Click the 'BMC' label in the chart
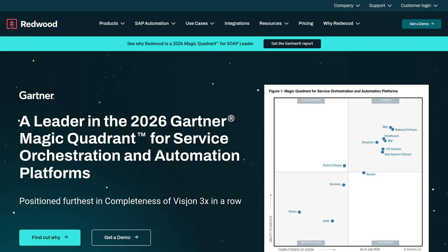This screenshot has width=448, height=252. pyautogui.click(x=385, y=127)
